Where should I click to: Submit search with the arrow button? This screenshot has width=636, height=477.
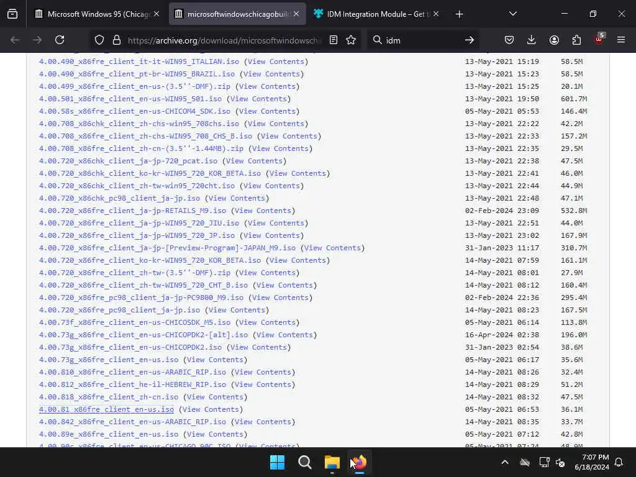(x=470, y=40)
